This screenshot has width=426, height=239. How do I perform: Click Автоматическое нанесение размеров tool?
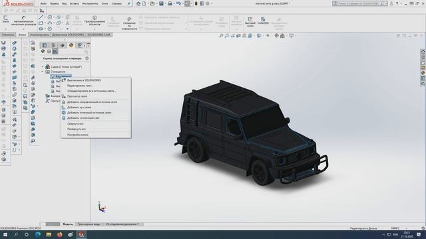click(x=24, y=21)
